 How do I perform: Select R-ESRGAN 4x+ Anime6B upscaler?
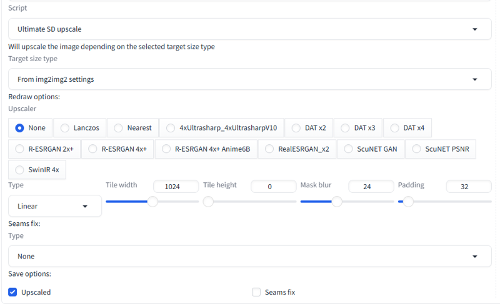coord(206,149)
